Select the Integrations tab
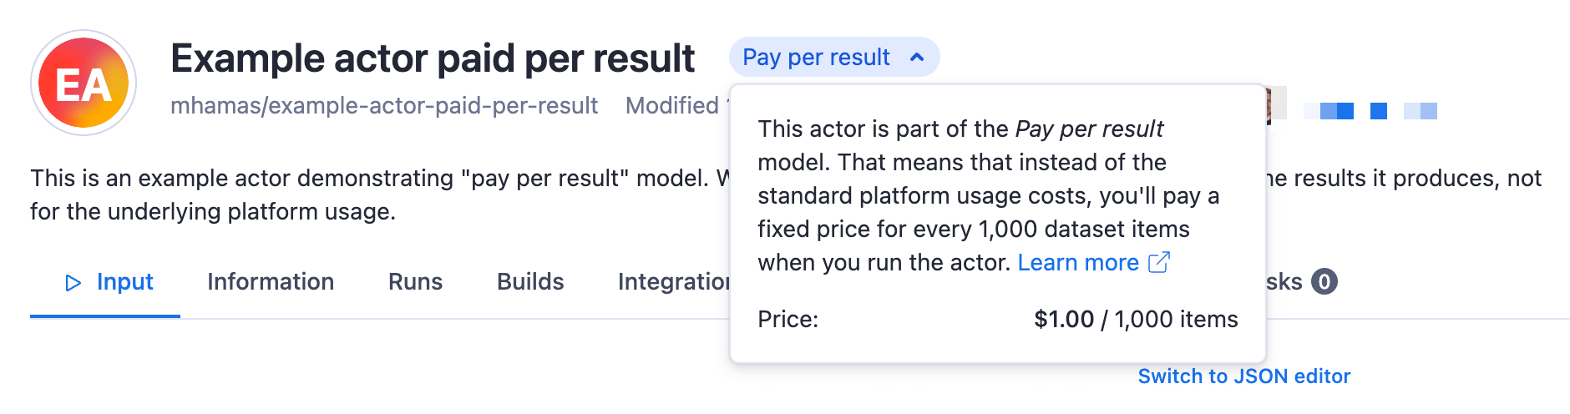The height and width of the screenshot is (414, 1570). [x=673, y=282]
